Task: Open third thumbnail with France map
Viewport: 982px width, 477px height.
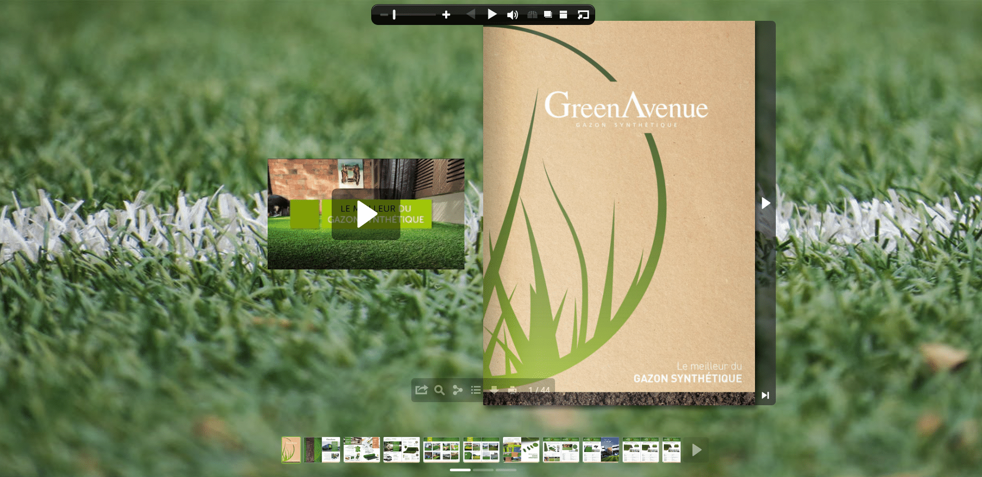Action: click(362, 450)
